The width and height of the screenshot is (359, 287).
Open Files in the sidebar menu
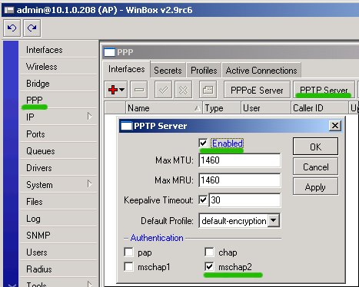[x=58, y=202]
